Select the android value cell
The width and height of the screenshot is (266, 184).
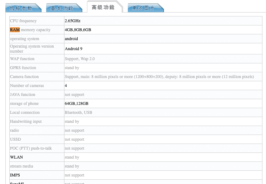[x=71, y=39]
